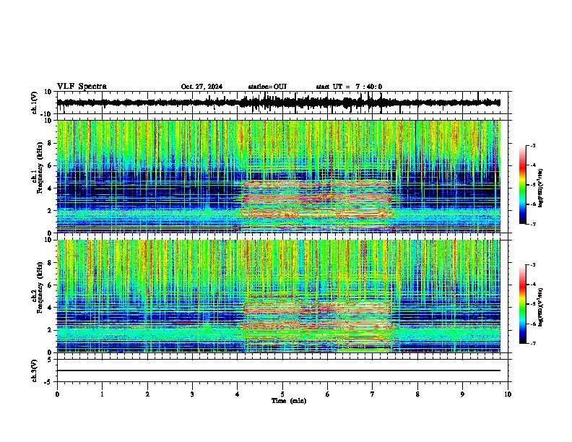
Task: Click time axis tick label "7"
Action: [373, 394]
